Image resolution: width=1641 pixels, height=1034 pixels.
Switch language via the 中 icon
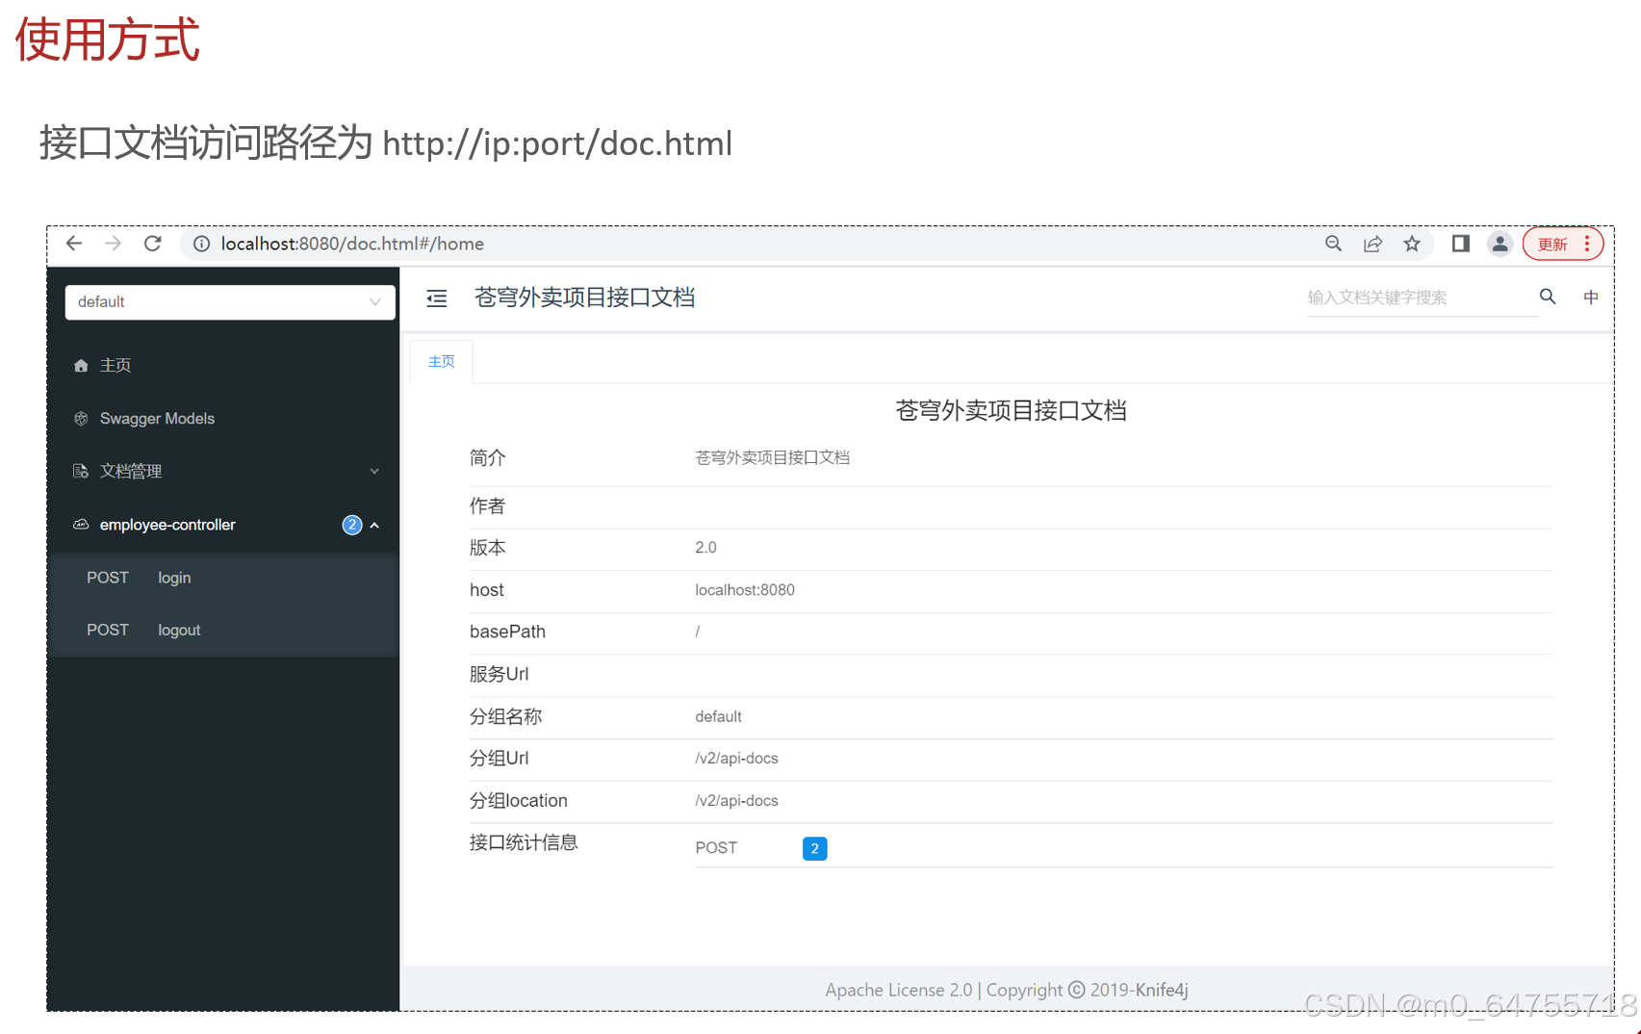[1590, 297]
